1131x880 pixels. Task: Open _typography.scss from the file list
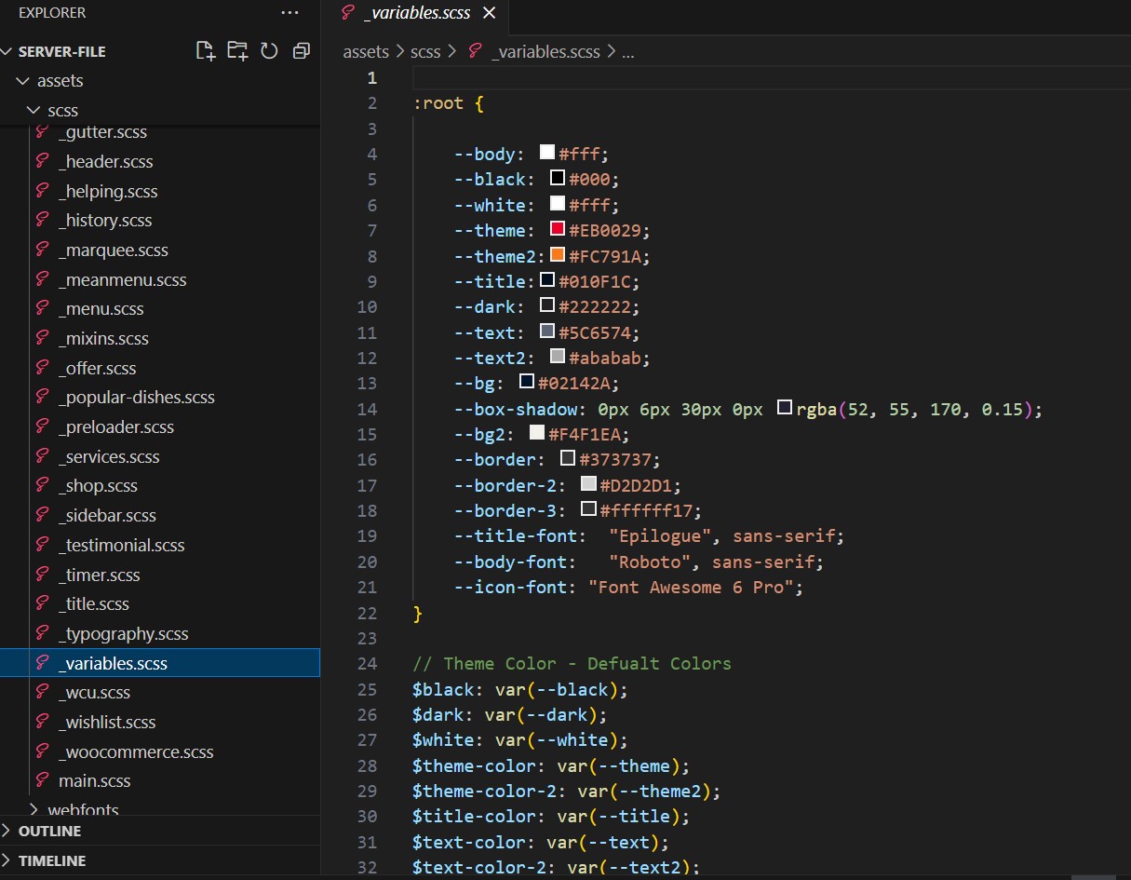[x=123, y=634]
